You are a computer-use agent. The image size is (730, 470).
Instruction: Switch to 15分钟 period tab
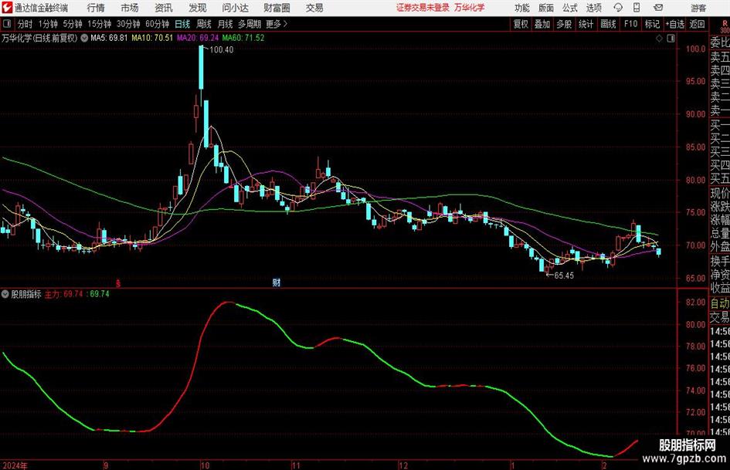(x=100, y=24)
